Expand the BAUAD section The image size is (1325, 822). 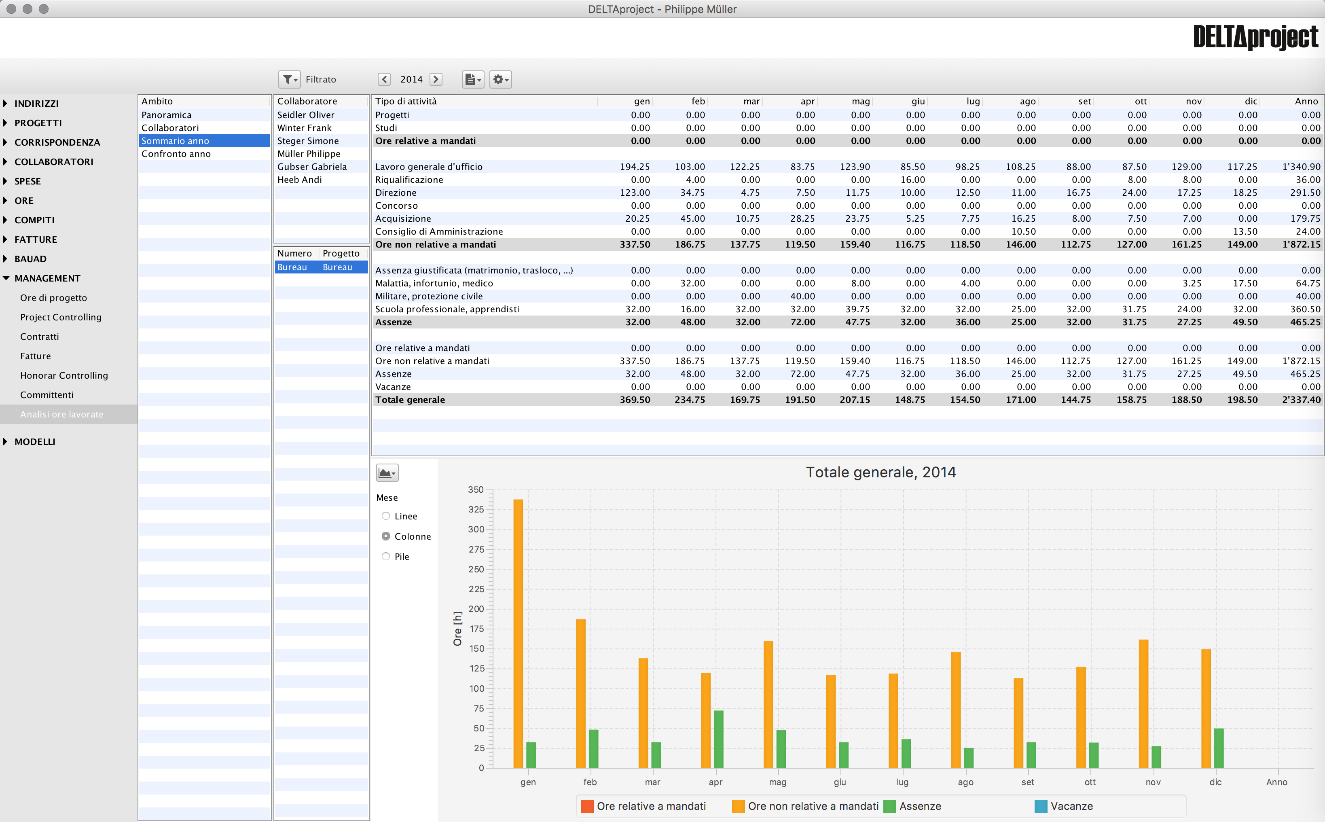pyautogui.click(x=5, y=259)
